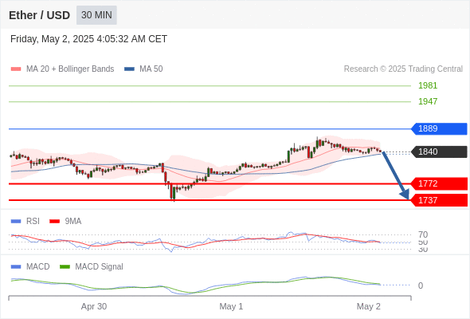Click the Research Trading Central copyright text
This screenshot has height=319, width=470.
point(403,69)
